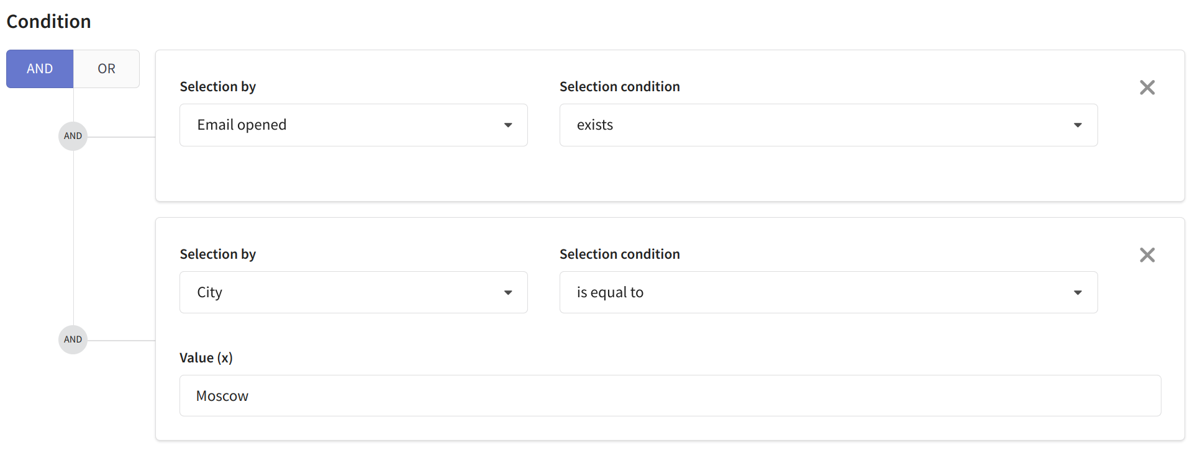Open the City selection by dropdown
Screen dimensions: 1195x453
pos(353,292)
